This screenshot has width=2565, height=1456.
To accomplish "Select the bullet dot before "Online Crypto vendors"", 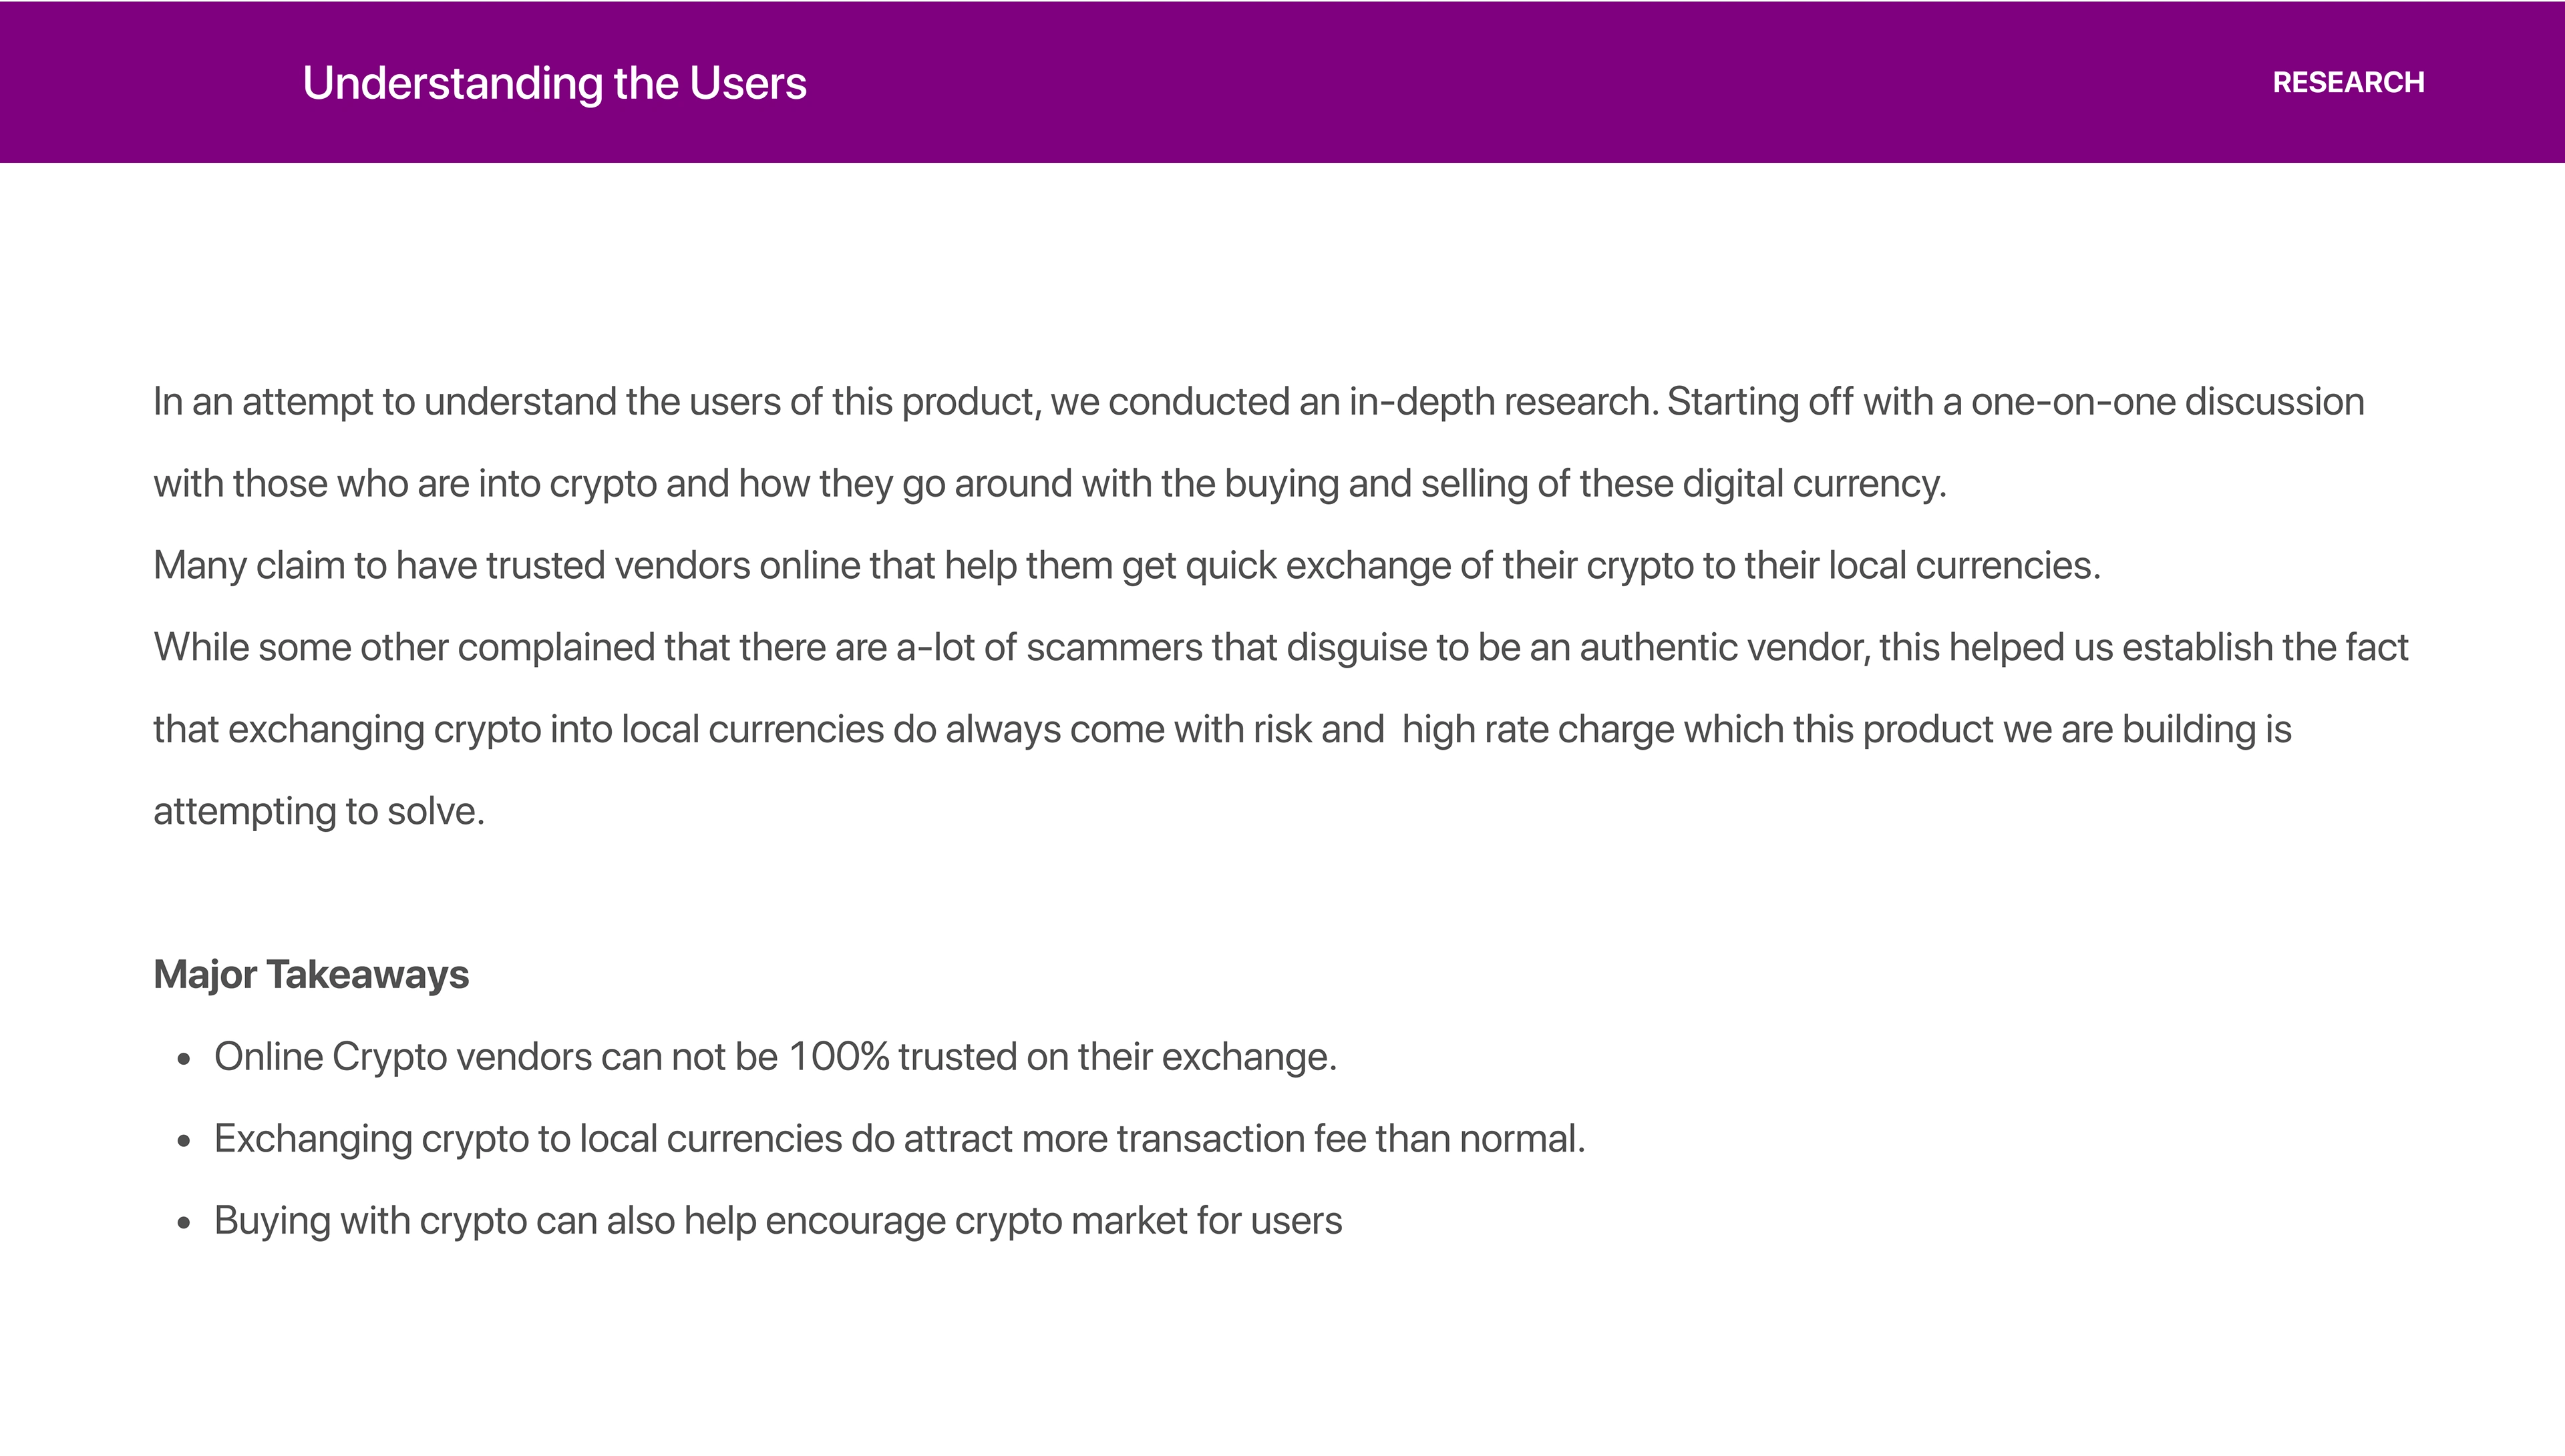I will coord(183,1060).
